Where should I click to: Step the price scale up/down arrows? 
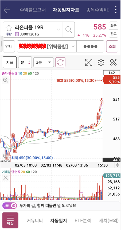(x=118, y=165)
